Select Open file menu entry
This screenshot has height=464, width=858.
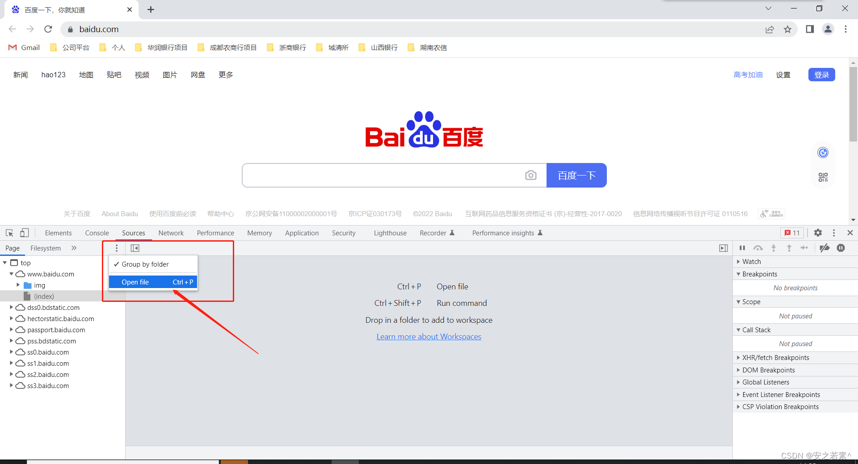pyautogui.click(x=153, y=282)
